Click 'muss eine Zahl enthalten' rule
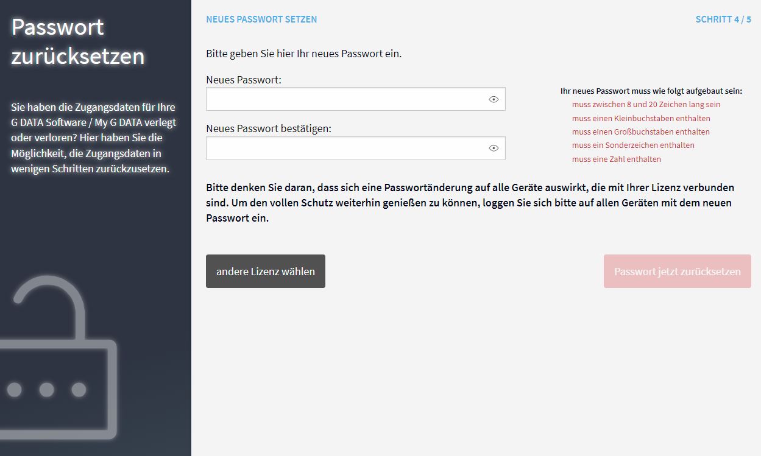Image resolution: width=761 pixels, height=456 pixels. pyautogui.click(x=617, y=159)
